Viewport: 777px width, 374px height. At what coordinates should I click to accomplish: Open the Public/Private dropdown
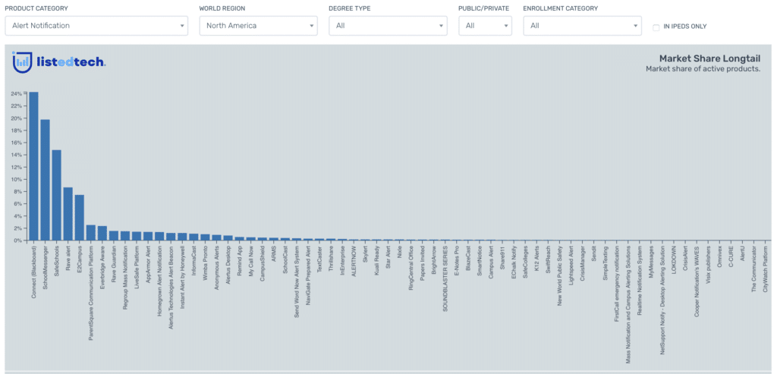pyautogui.click(x=485, y=26)
